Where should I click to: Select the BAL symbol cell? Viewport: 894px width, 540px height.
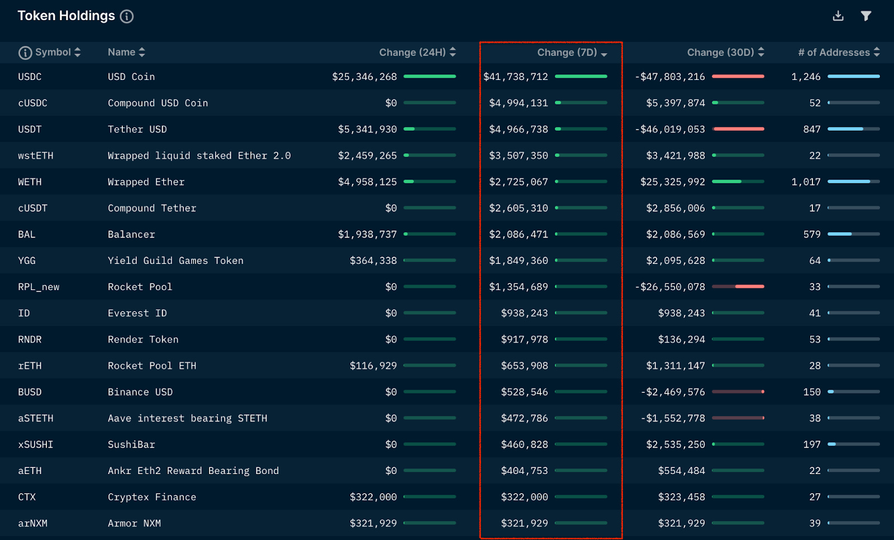pyautogui.click(x=27, y=234)
